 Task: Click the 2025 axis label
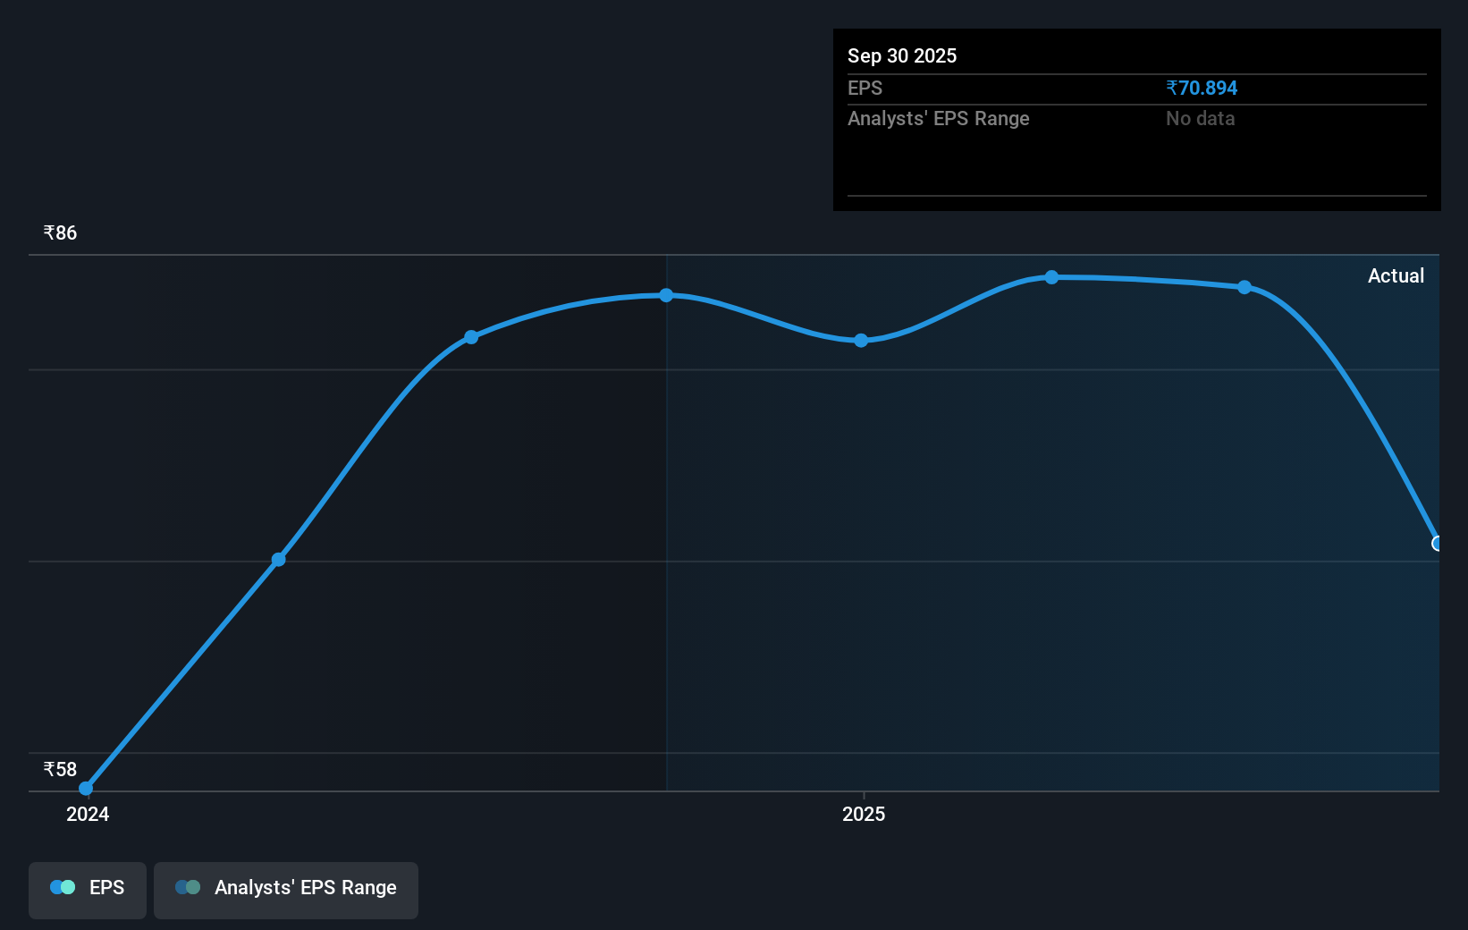[863, 814]
